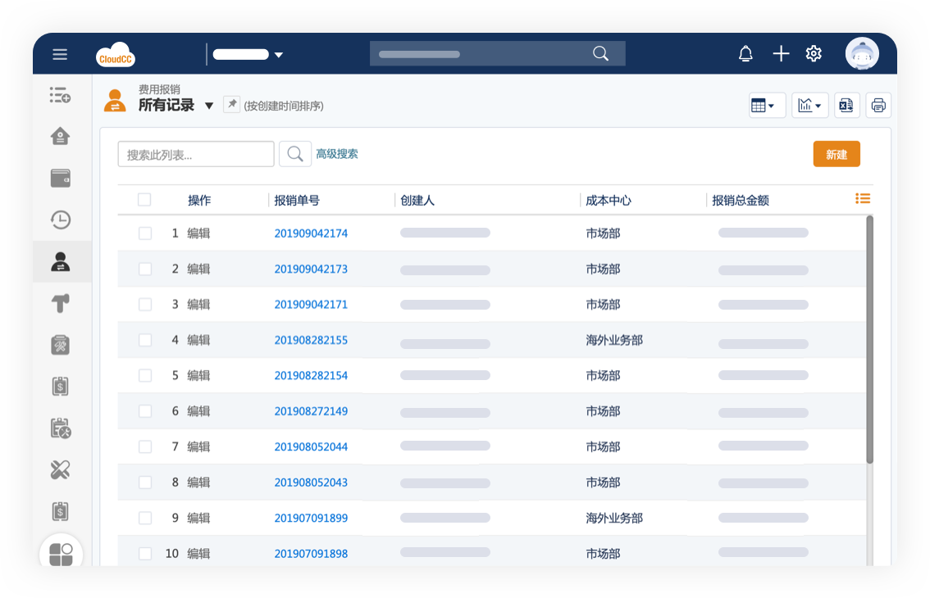The height and width of the screenshot is (598, 930).
Task: Tick the select-all checkbox in header row
Action: [x=144, y=200]
